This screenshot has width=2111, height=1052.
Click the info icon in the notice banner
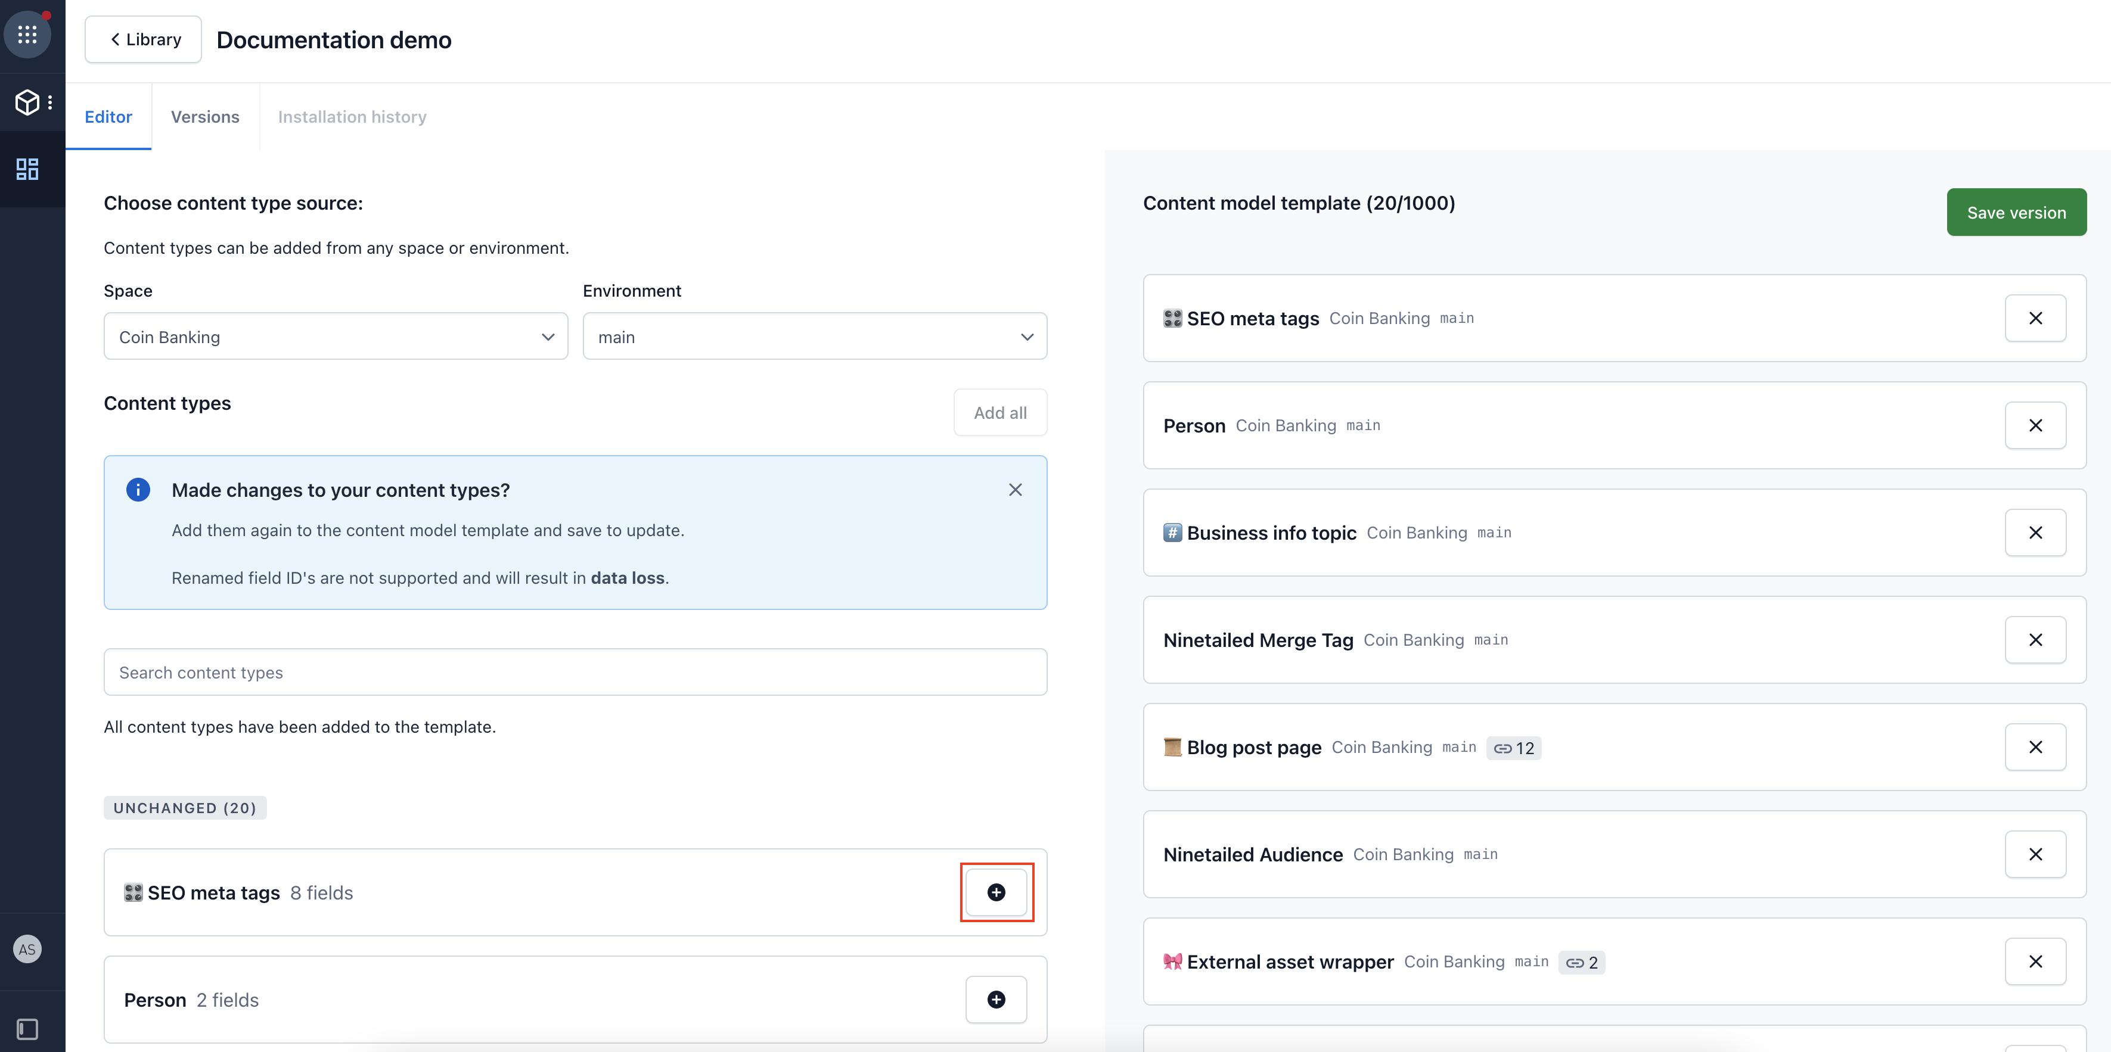point(136,490)
